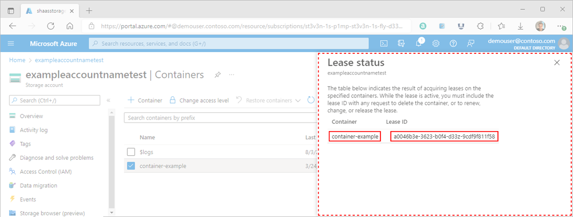Click the Search containers by prefix field

(221, 117)
